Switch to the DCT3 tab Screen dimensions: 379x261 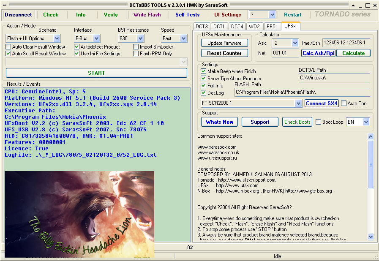[202, 26]
